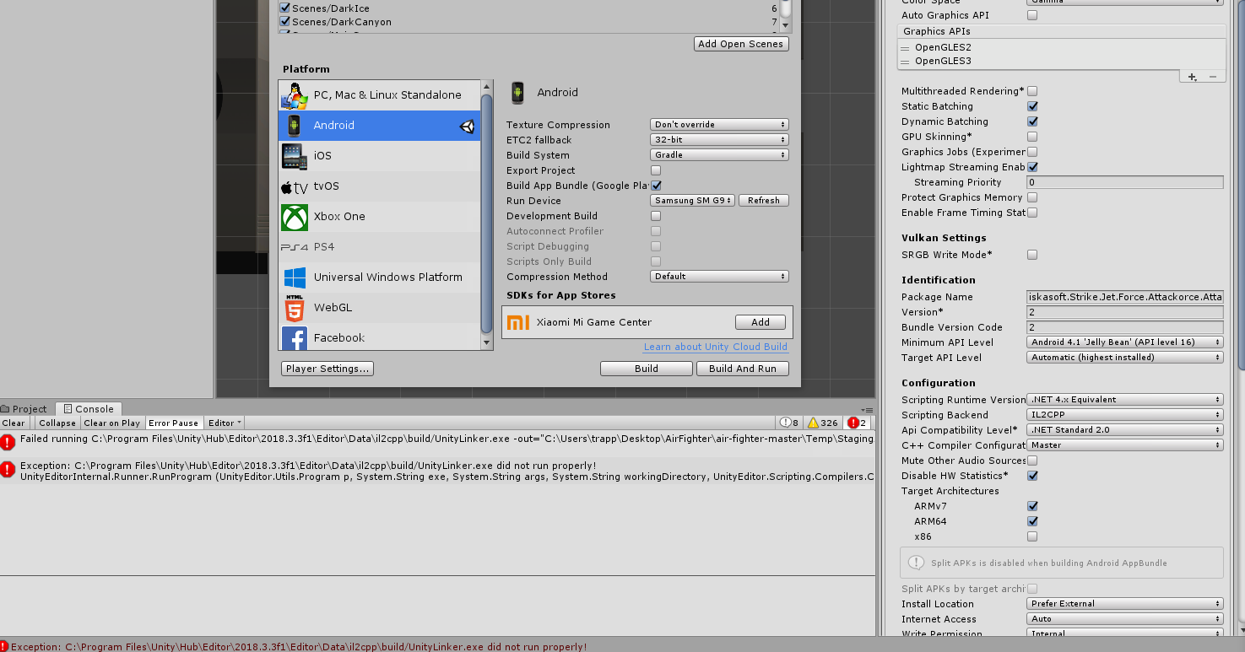Image resolution: width=1245 pixels, height=652 pixels.
Task: Click the Player Settings button
Action: (327, 369)
